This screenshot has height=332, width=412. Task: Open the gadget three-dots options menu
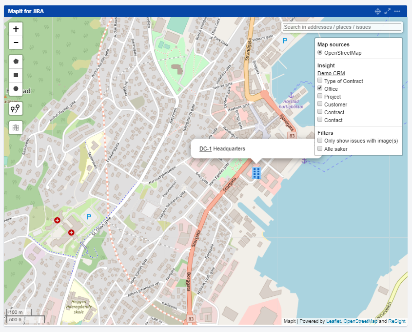point(397,11)
